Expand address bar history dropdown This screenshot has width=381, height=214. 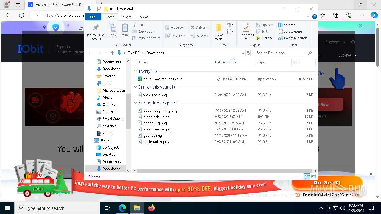243,53
